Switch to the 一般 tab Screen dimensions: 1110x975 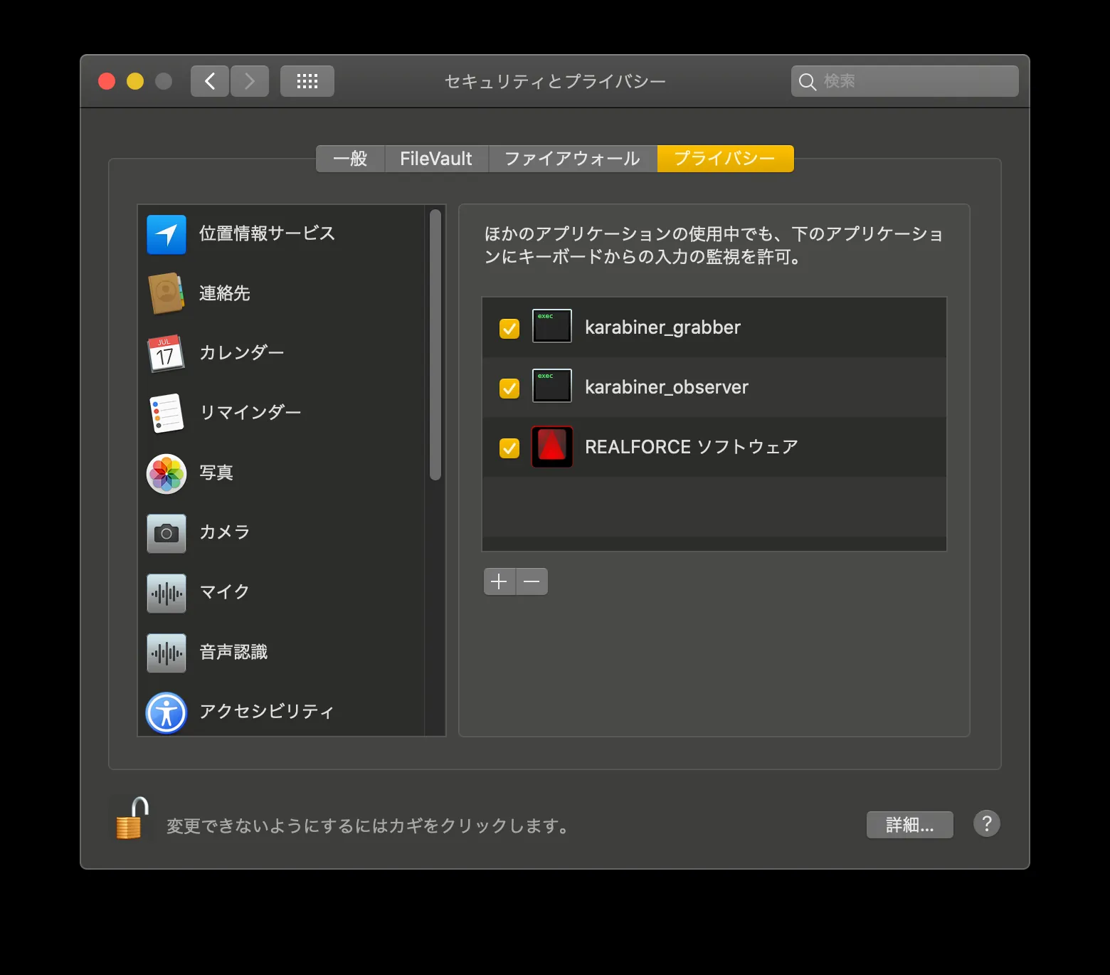click(x=350, y=159)
